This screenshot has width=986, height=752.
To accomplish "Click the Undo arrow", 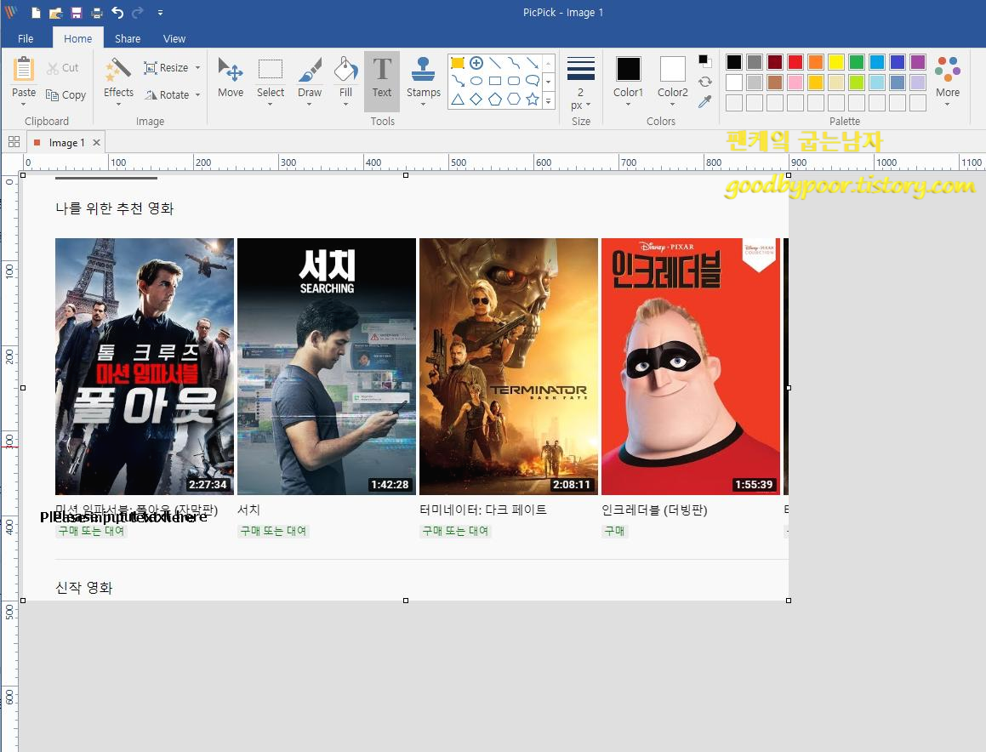I will 117,13.
